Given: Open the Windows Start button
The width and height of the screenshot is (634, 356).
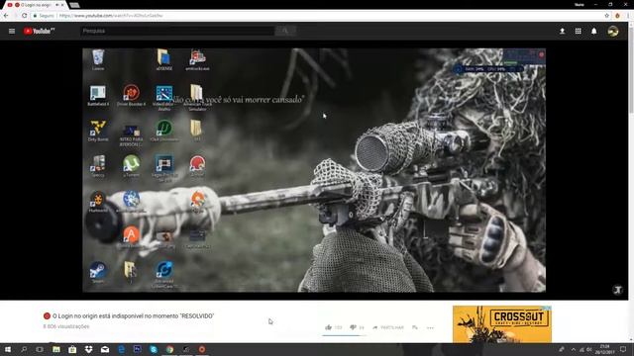Looking at the screenshot, I should 7,349.
